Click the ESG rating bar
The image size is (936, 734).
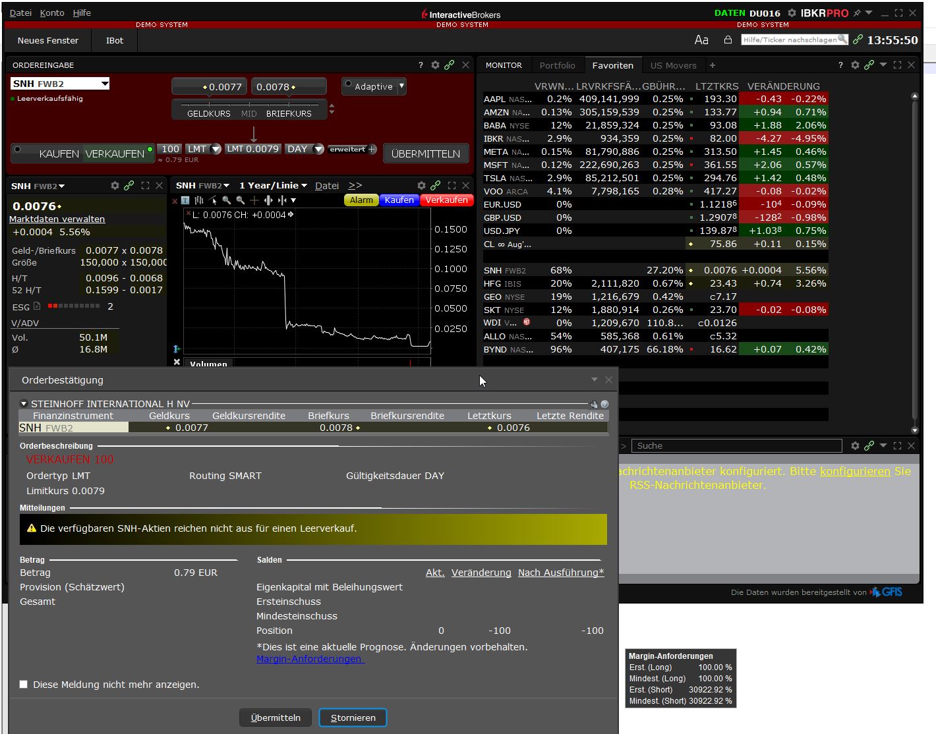[74, 306]
